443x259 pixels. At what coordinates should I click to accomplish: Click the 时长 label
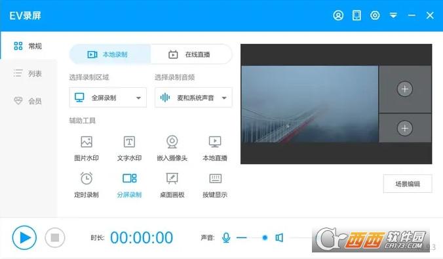[x=98, y=237]
